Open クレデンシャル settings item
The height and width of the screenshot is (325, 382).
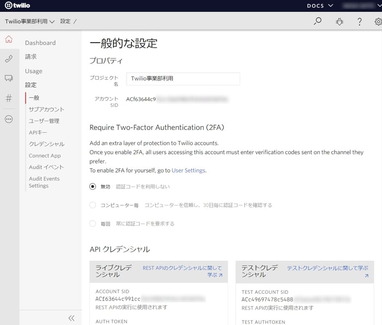[46, 144]
